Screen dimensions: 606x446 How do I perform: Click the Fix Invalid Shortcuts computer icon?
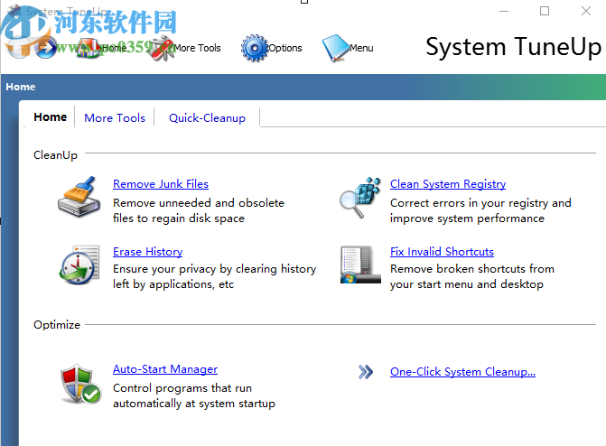tap(360, 265)
